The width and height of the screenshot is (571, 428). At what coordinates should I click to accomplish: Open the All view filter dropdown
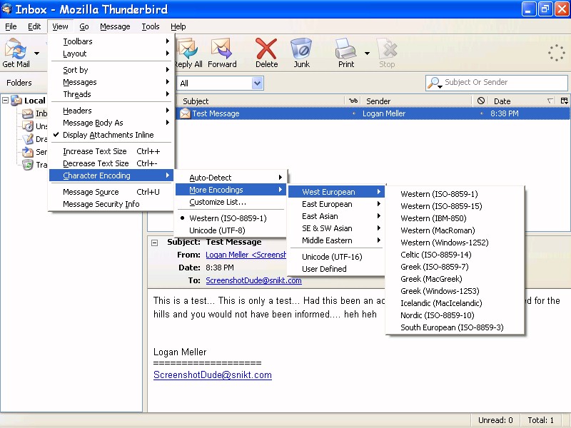257,83
